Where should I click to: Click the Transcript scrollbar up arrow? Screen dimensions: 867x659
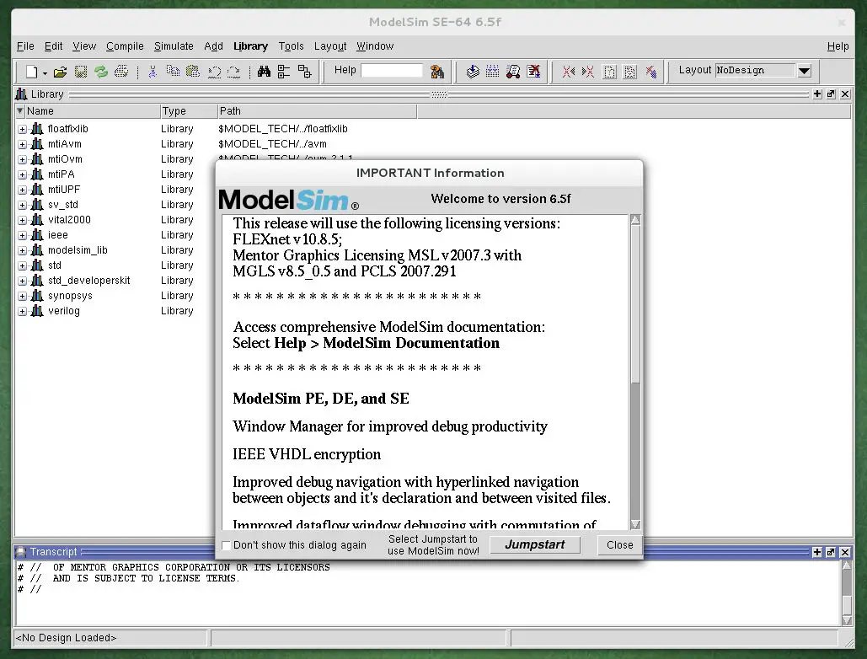[847, 565]
